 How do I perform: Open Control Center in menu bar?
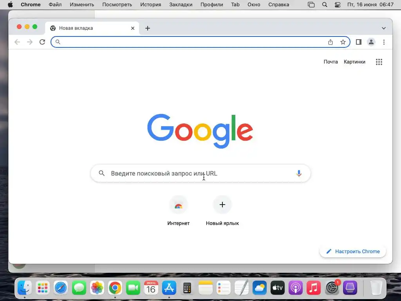[x=338, y=5]
